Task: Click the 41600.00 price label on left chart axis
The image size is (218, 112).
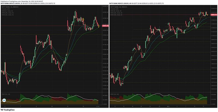Action: coord(106,54)
